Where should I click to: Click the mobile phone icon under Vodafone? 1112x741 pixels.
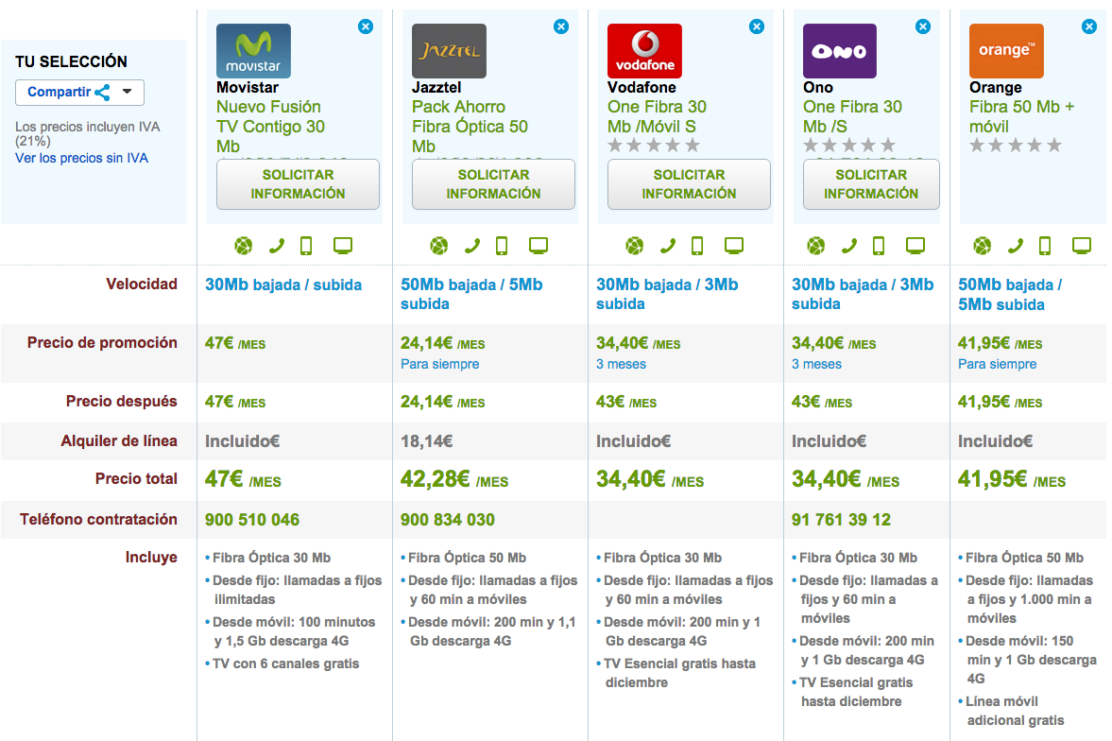(x=697, y=246)
